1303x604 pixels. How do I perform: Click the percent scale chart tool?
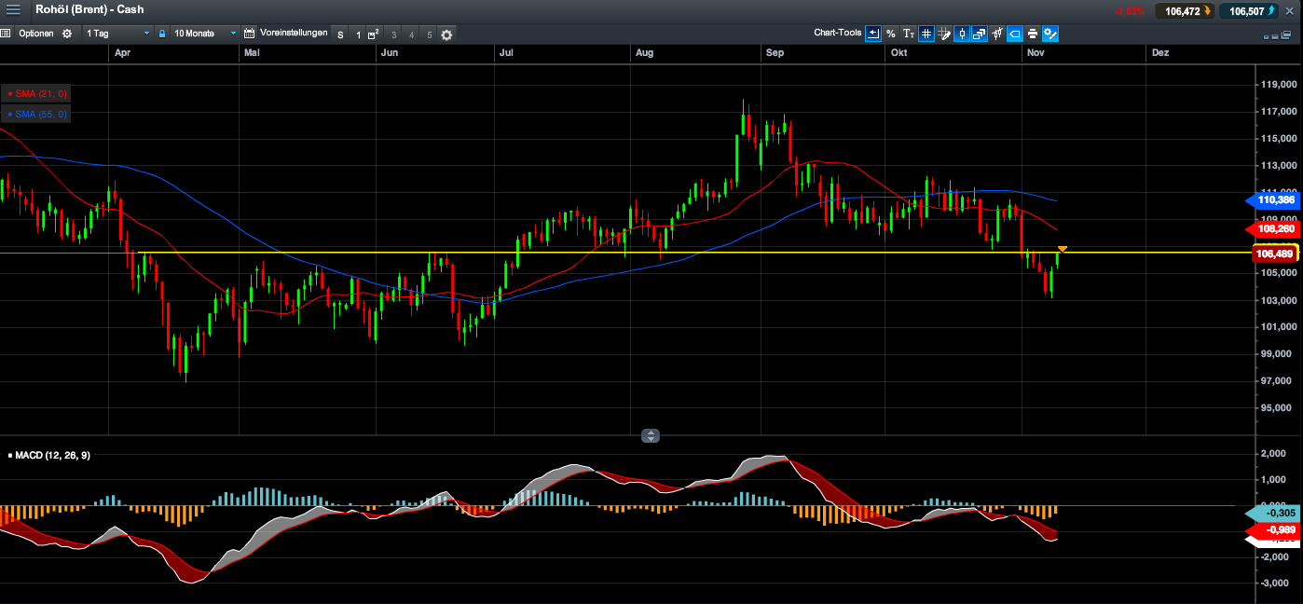click(891, 34)
